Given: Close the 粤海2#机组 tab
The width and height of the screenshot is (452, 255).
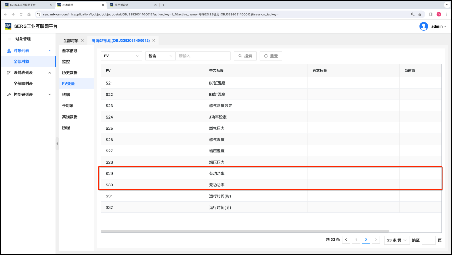Looking at the screenshot, I should 154,41.
